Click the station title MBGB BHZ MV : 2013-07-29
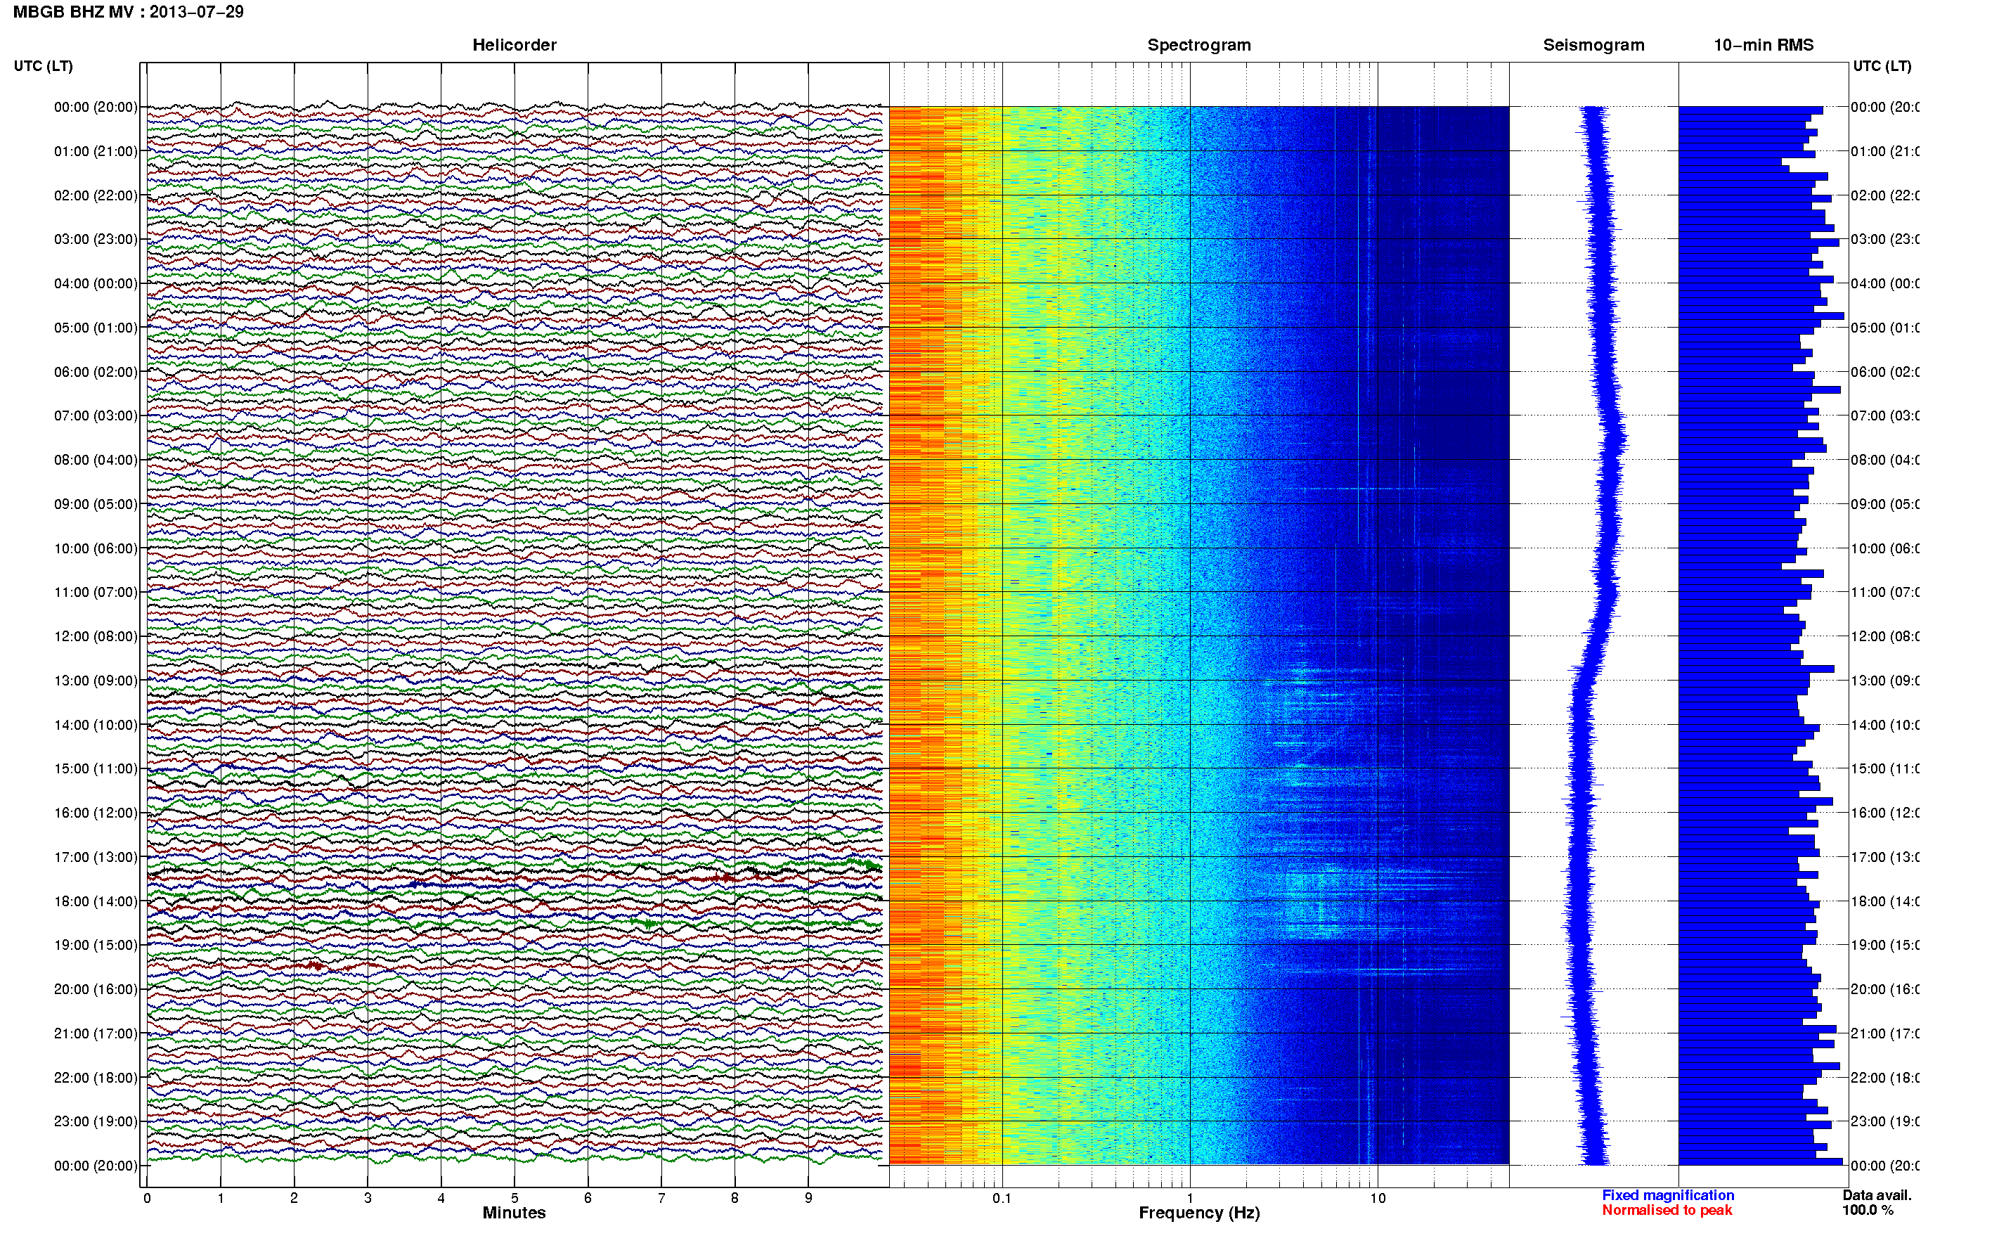Screen dimensions: 1999x1250 pyautogui.click(x=128, y=11)
